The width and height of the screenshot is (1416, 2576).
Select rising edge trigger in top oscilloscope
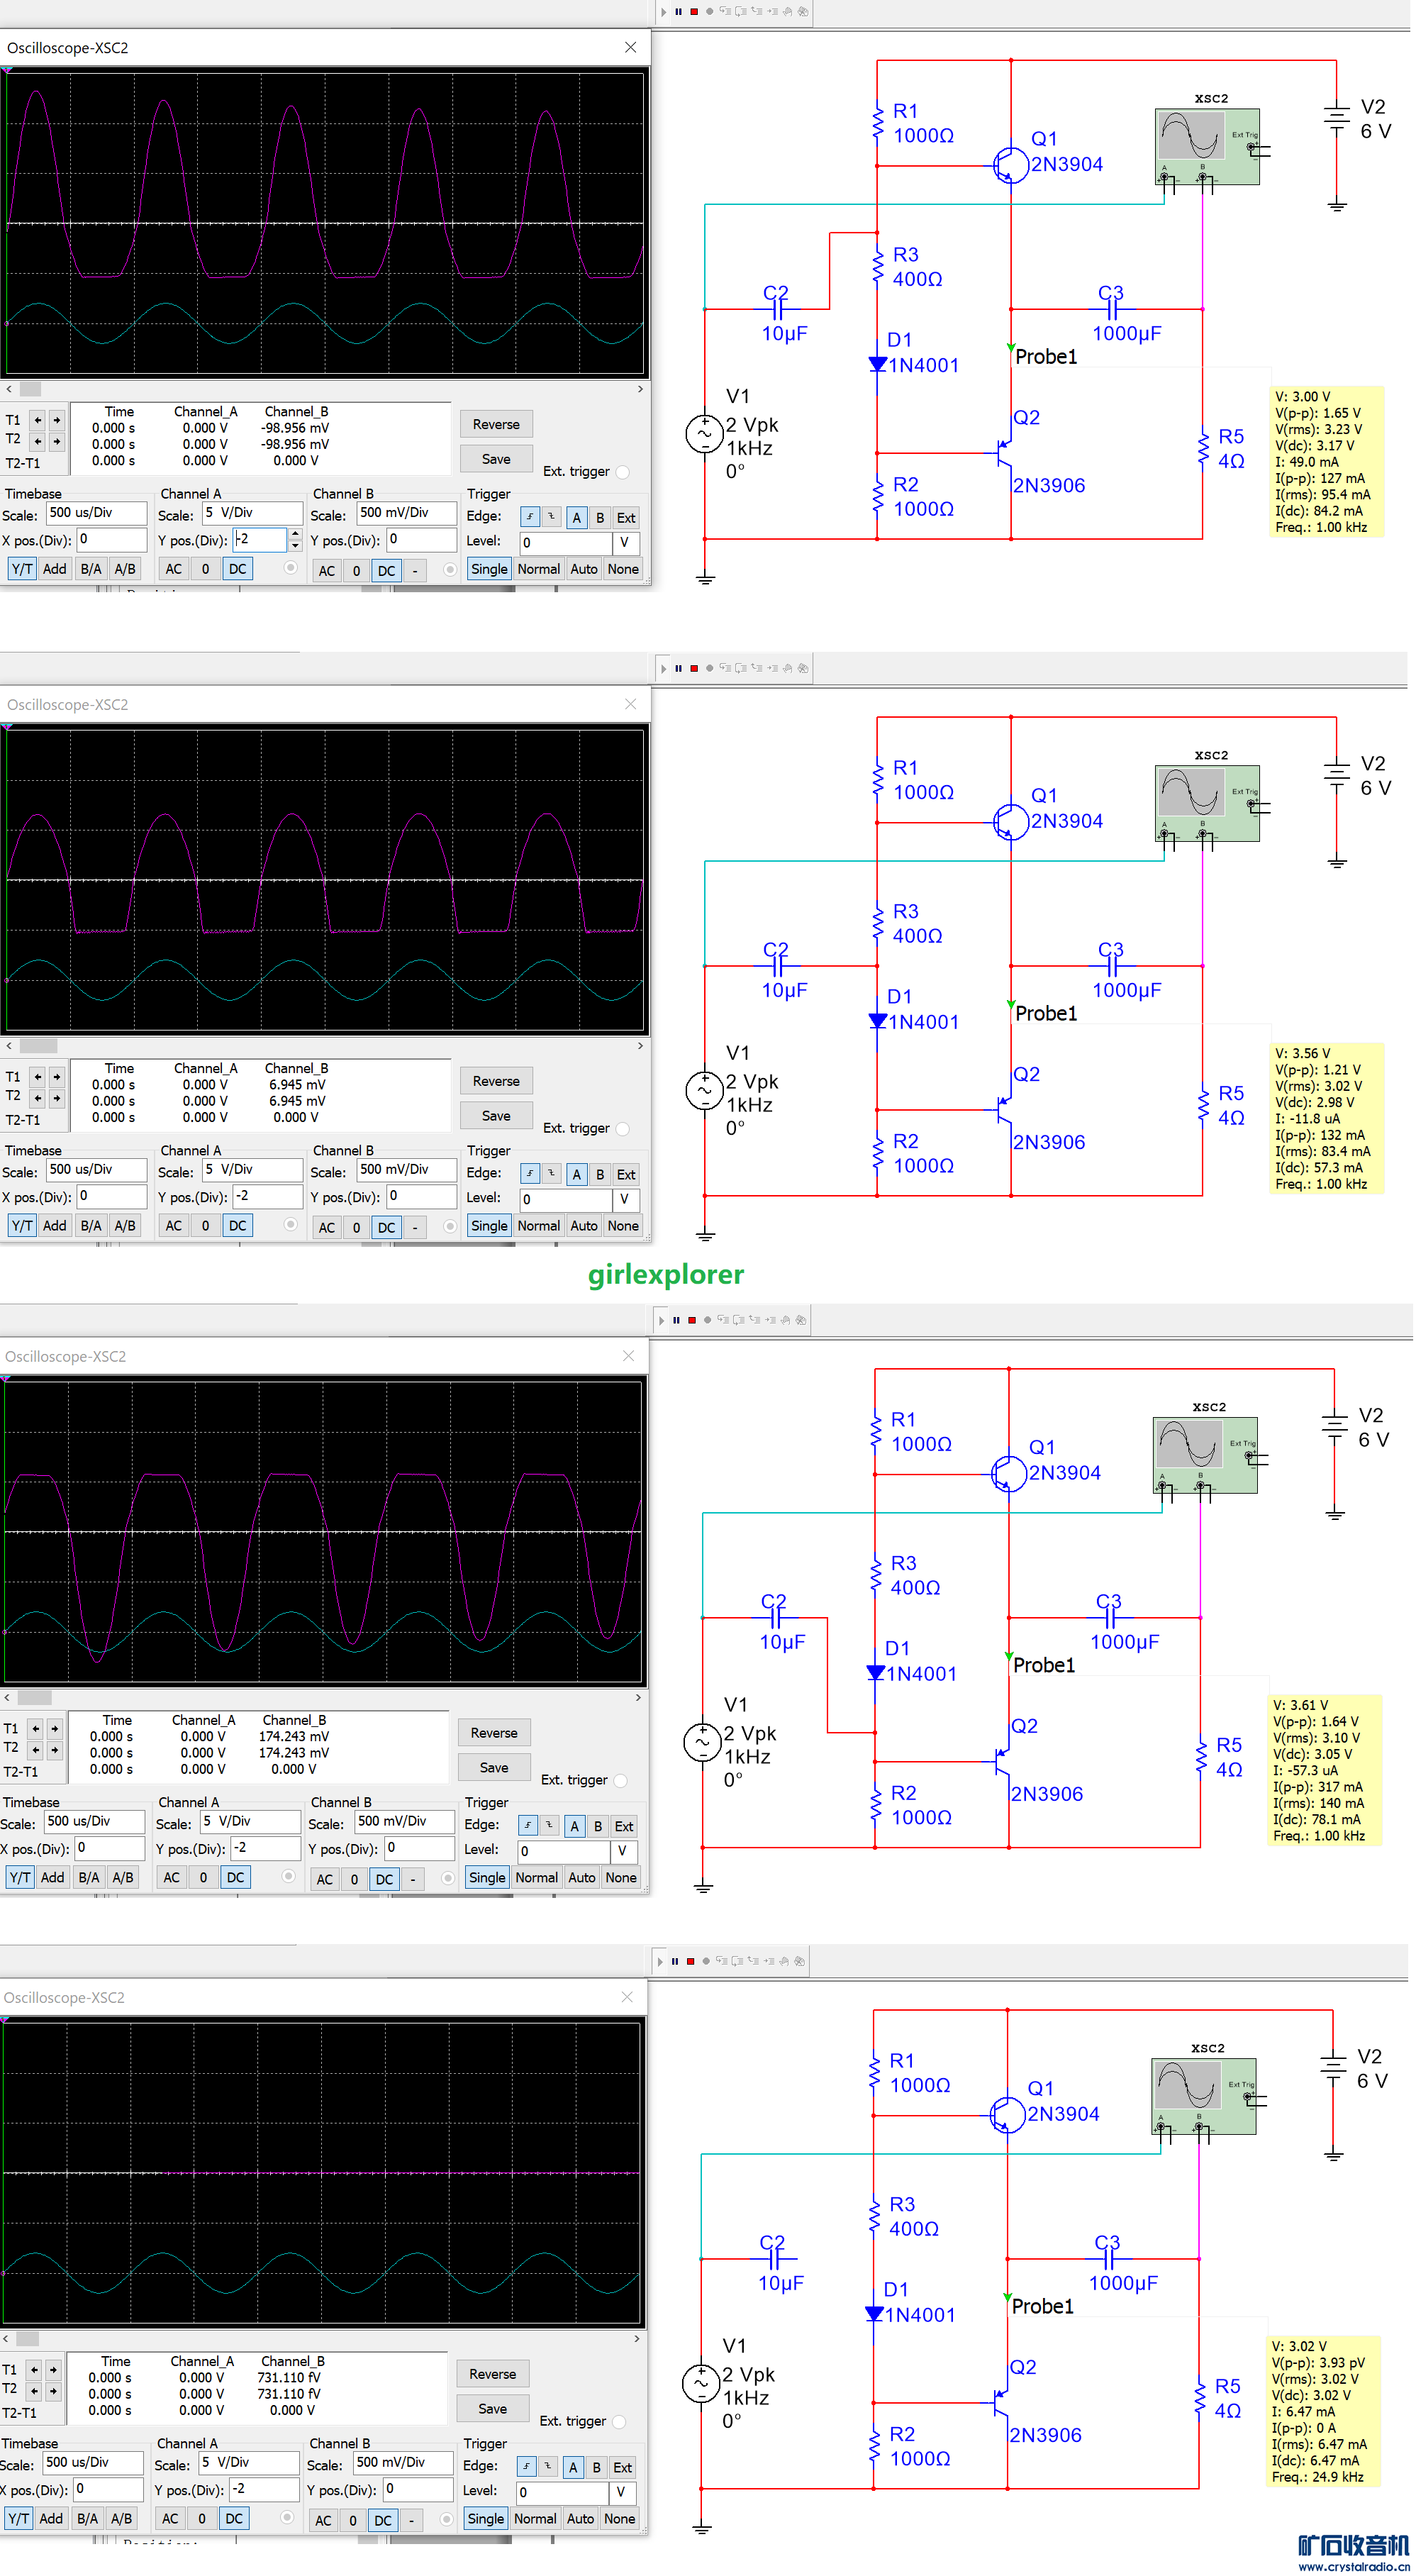(x=530, y=517)
